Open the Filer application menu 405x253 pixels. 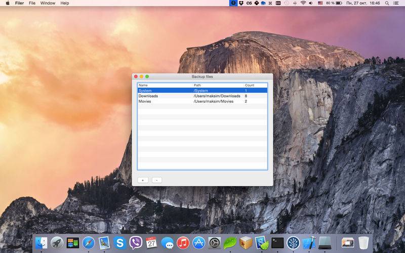(x=19, y=3)
